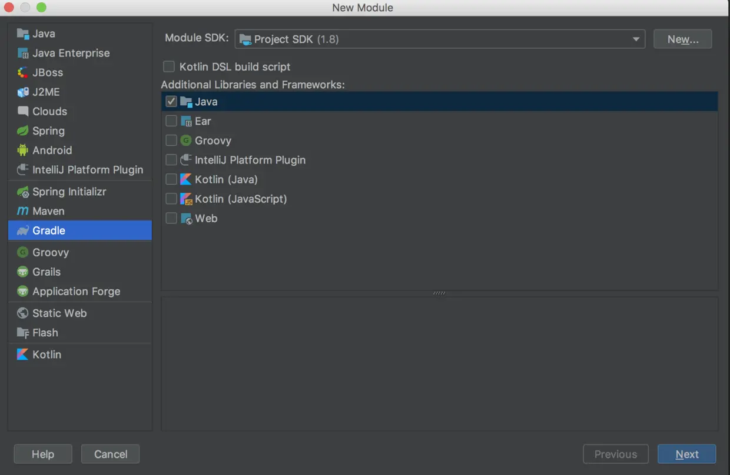The image size is (730, 475).
Task: Select Clouds in the sidebar list
Action: (79, 111)
